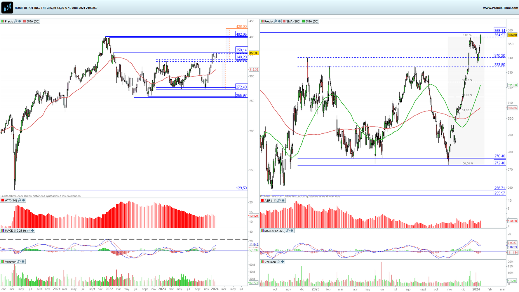Image resolution: width=519 pixels, height=292 pixels.
Task: Open Precio settings wrench on right chart
Action: pos(275,21)
